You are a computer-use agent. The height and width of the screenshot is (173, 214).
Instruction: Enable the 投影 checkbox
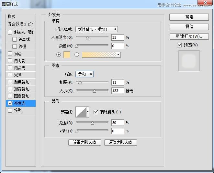pos(10,110)
